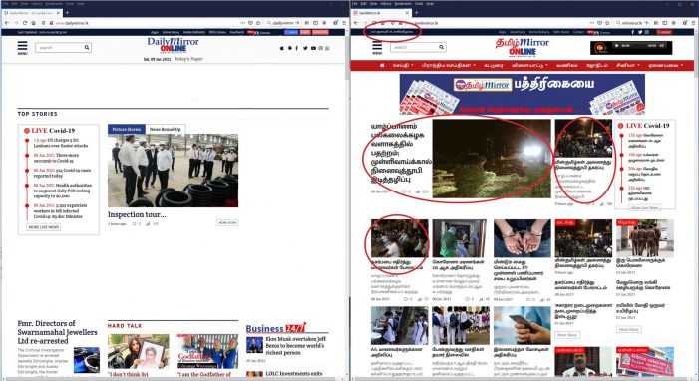Seek on the Tamil Mirror radio progress bar
This screenshot has height=381, width=699.
[x=638, y=46]
